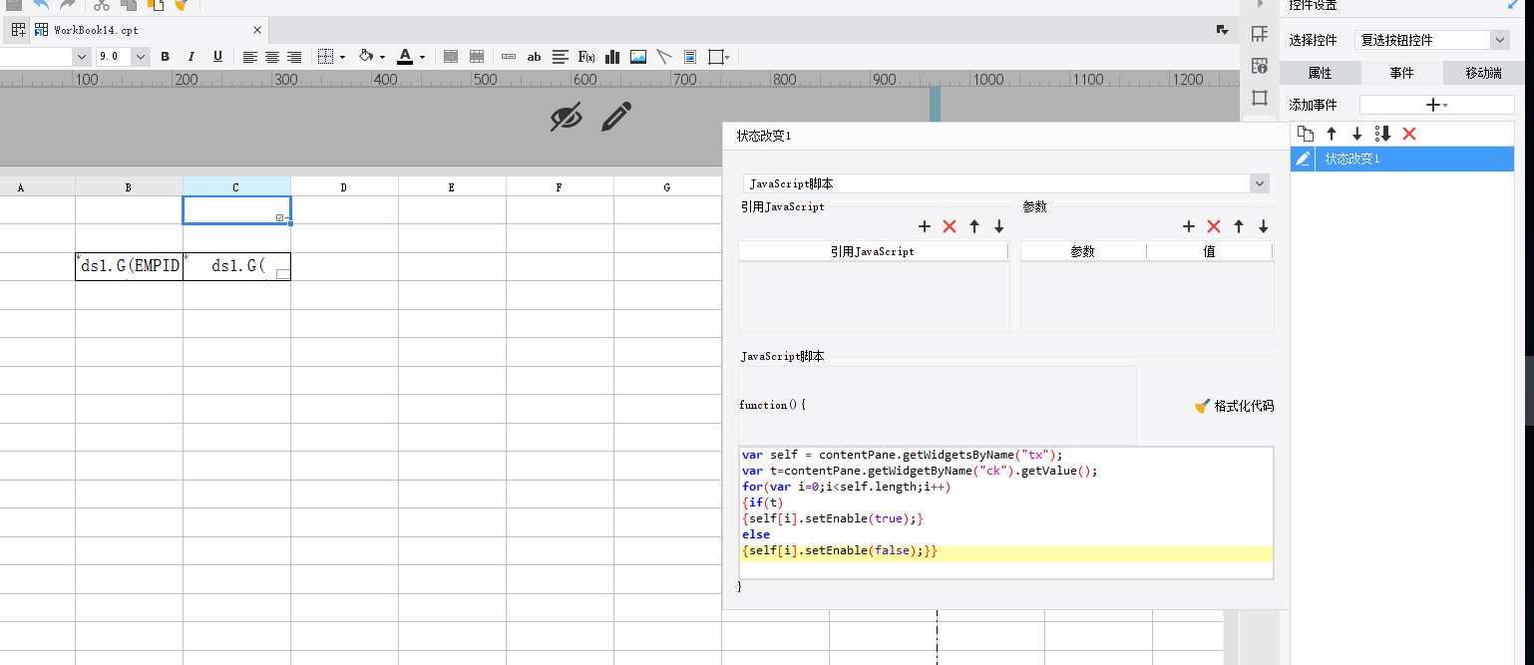Viewport: 1534px width, 665px height.
Task: Add a referenced JavaScript with the plus icon
Action: pos(924,226)
